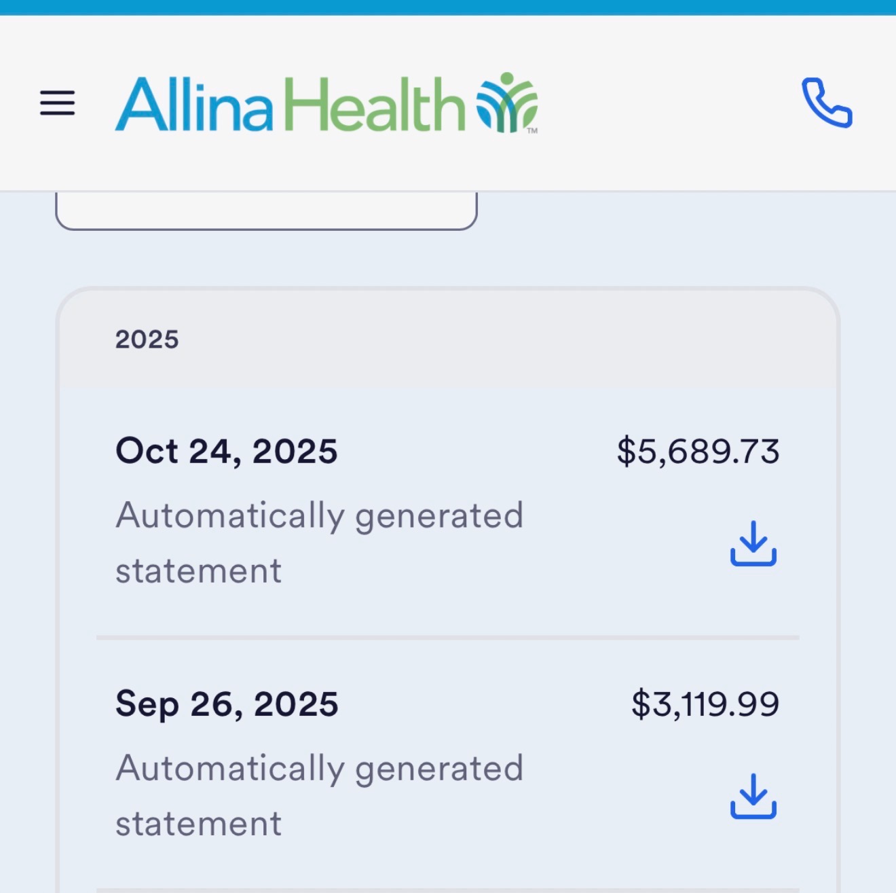Click the description under Sep 26, 2025
Viewport: 896px width, 893px height.
[319, 768]
